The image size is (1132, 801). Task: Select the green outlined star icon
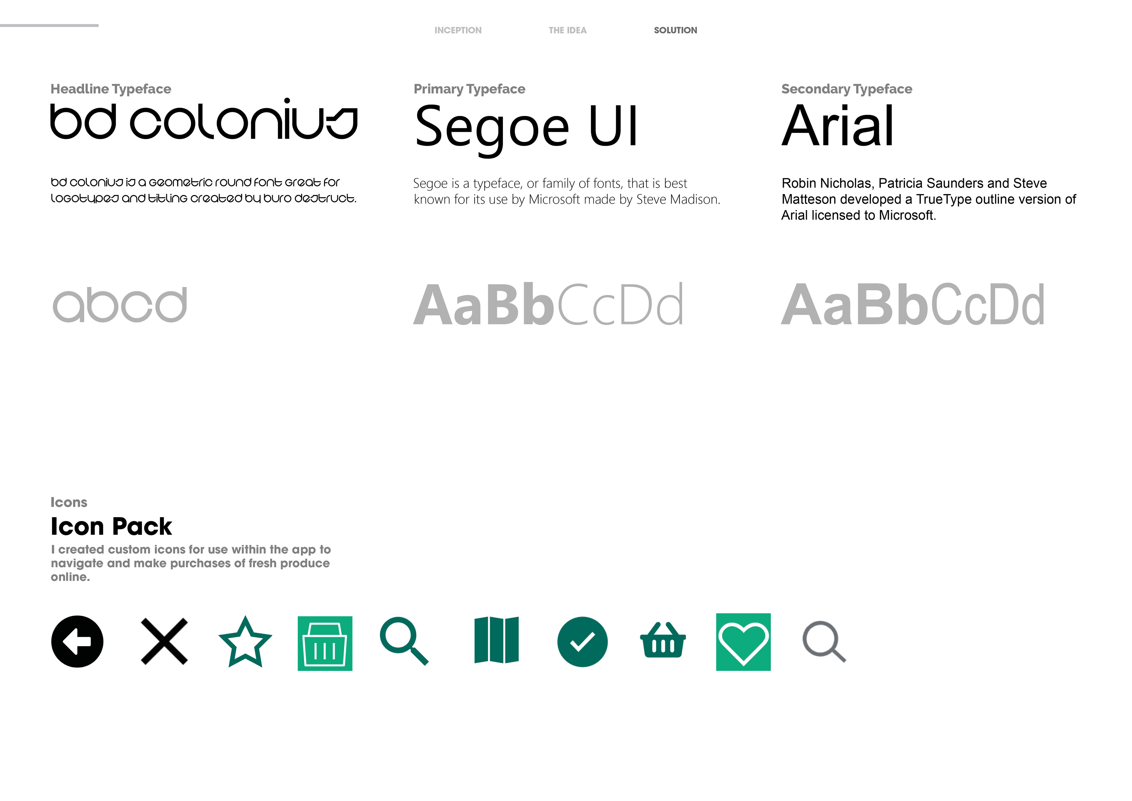tap(245, 642)
